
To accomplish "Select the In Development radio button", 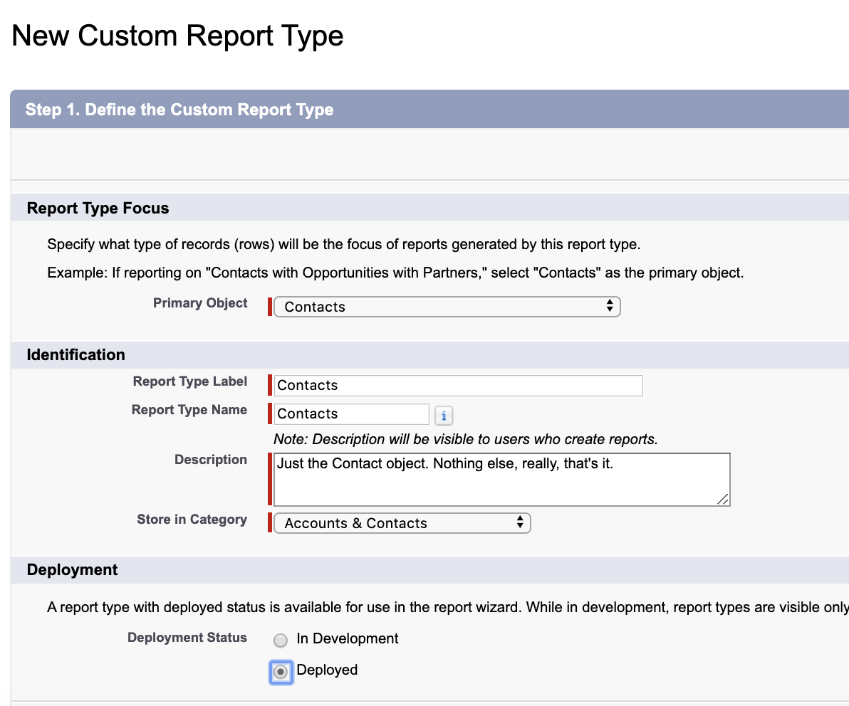I will point(281,641).
